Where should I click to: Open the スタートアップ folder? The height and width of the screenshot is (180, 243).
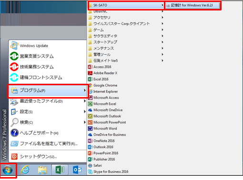(x=125, y=42)
